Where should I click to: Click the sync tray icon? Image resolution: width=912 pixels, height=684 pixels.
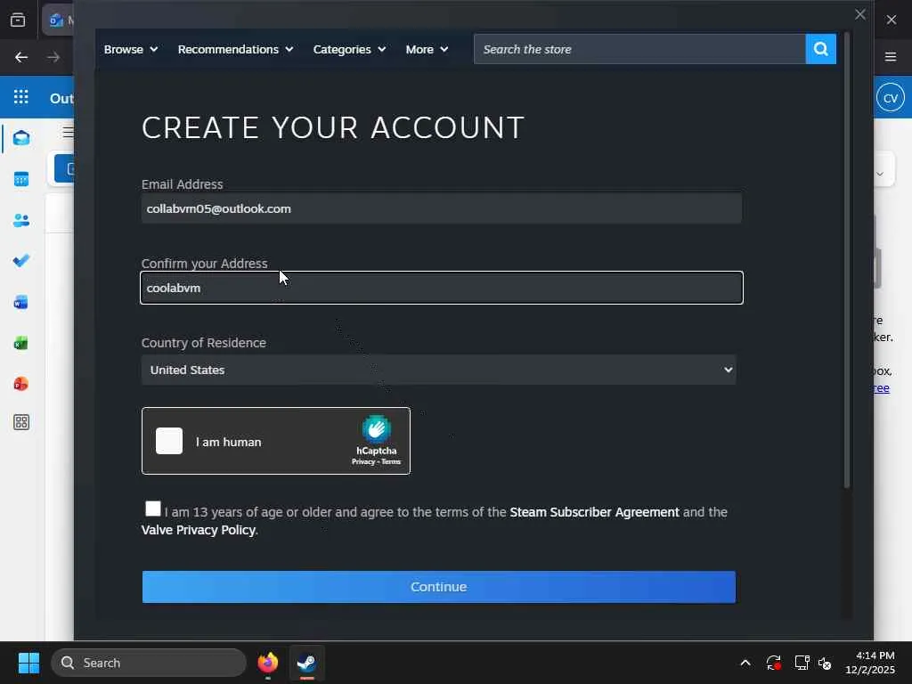point(774,663)
